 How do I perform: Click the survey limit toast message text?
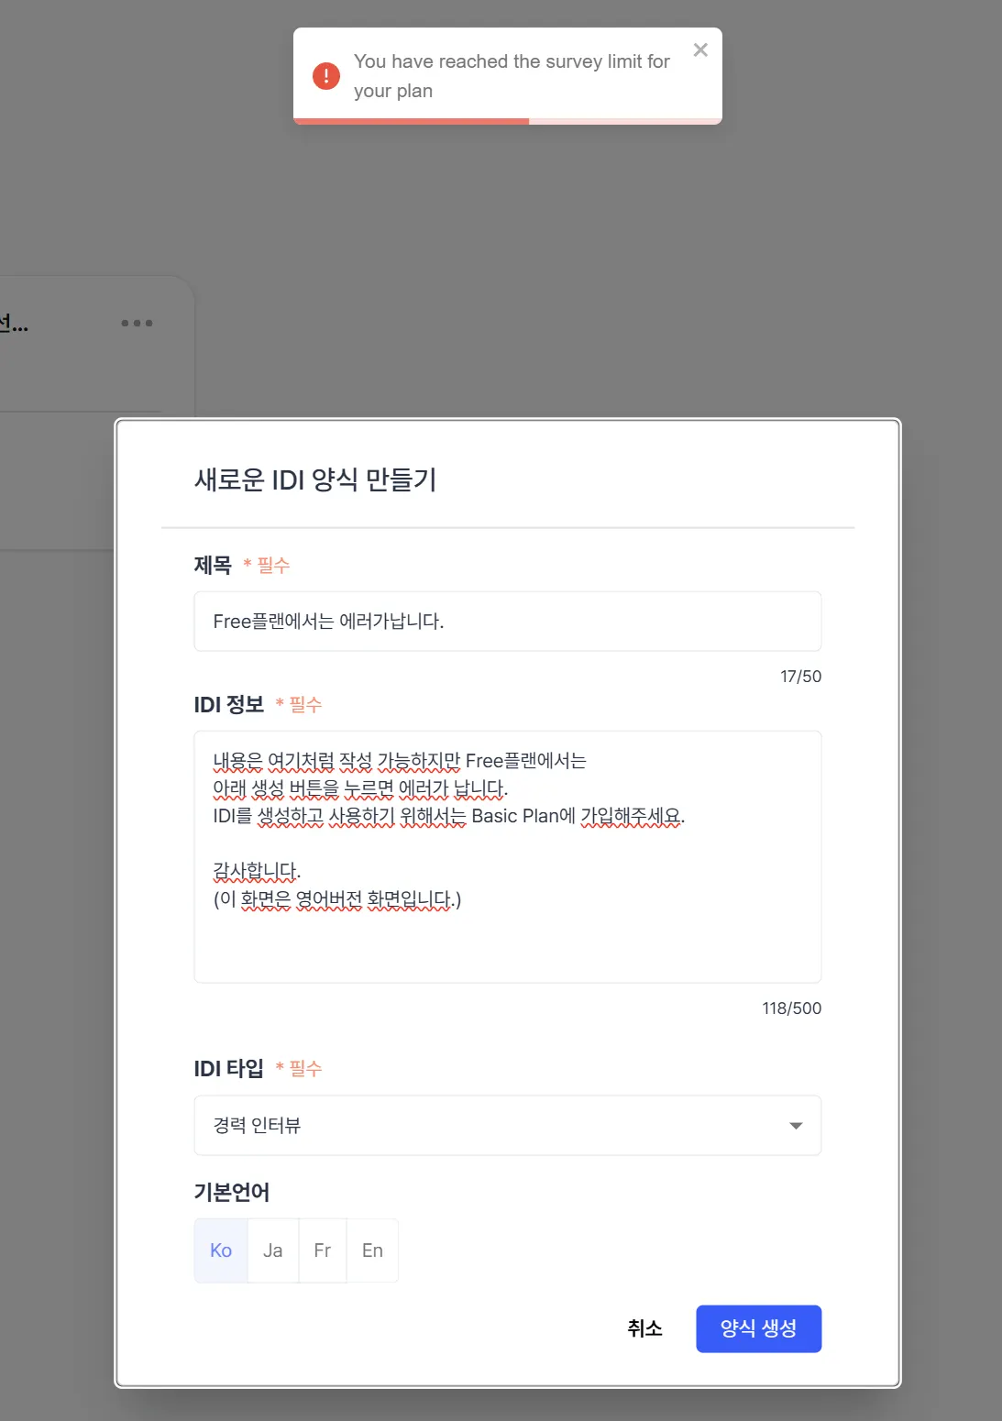coord(512,76)
